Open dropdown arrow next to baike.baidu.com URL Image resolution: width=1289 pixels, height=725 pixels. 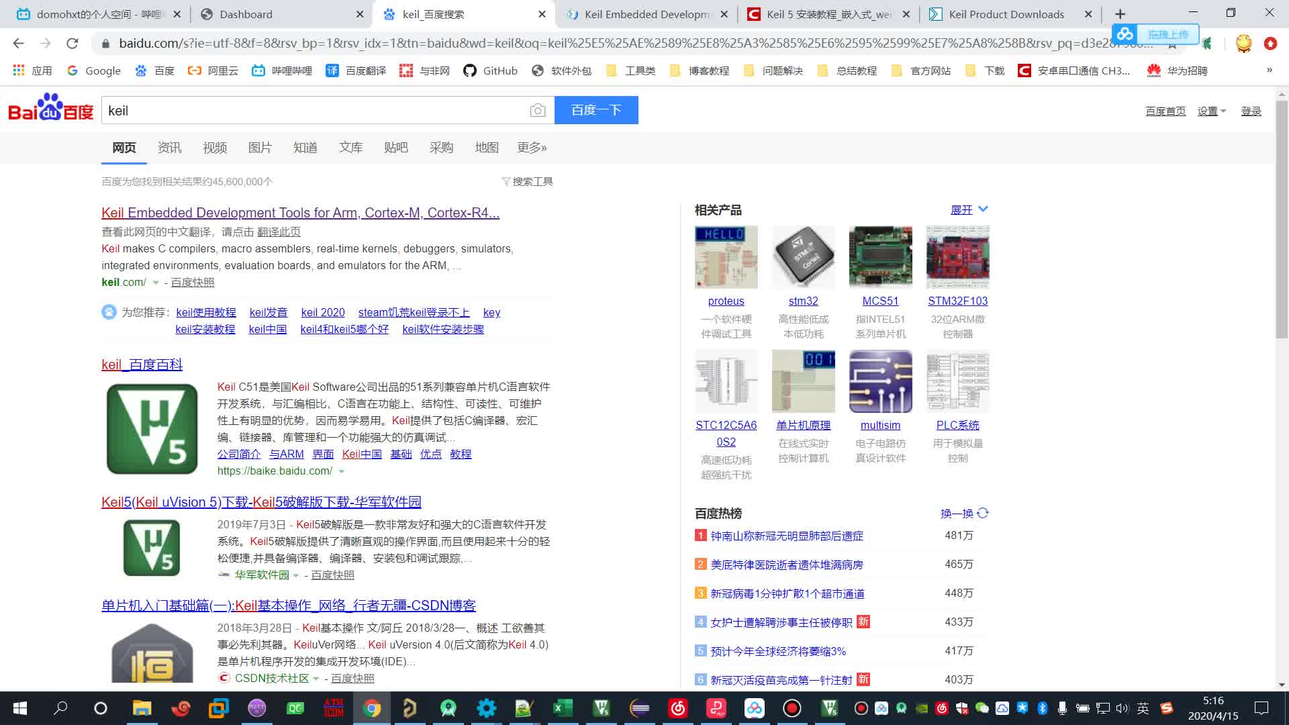pos(342,471)
